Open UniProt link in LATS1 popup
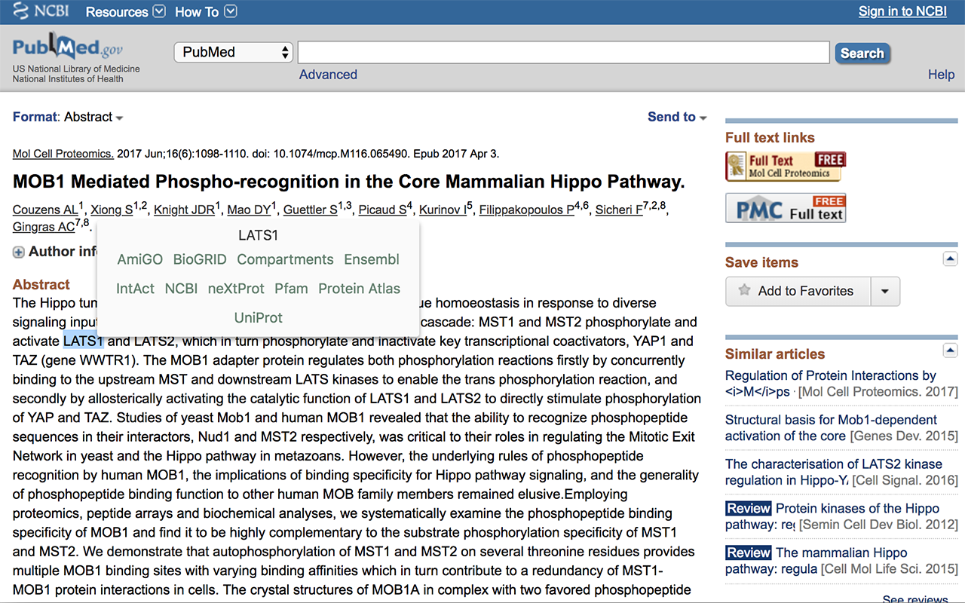Viewport: 965px width, 603px height. [258, 317]
